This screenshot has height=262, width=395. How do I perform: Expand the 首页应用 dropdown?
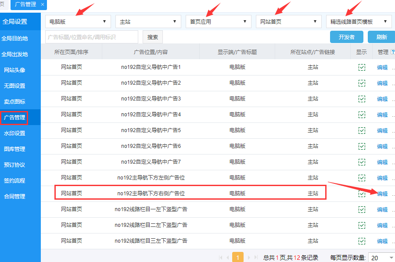click(219, 21)
